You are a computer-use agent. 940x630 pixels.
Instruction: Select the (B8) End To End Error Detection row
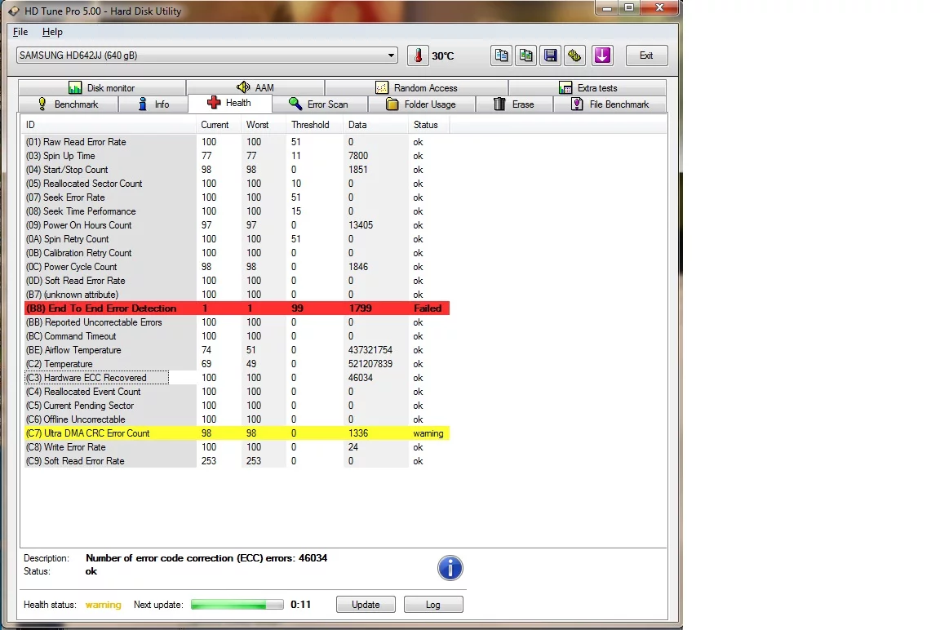coord(237,308)
